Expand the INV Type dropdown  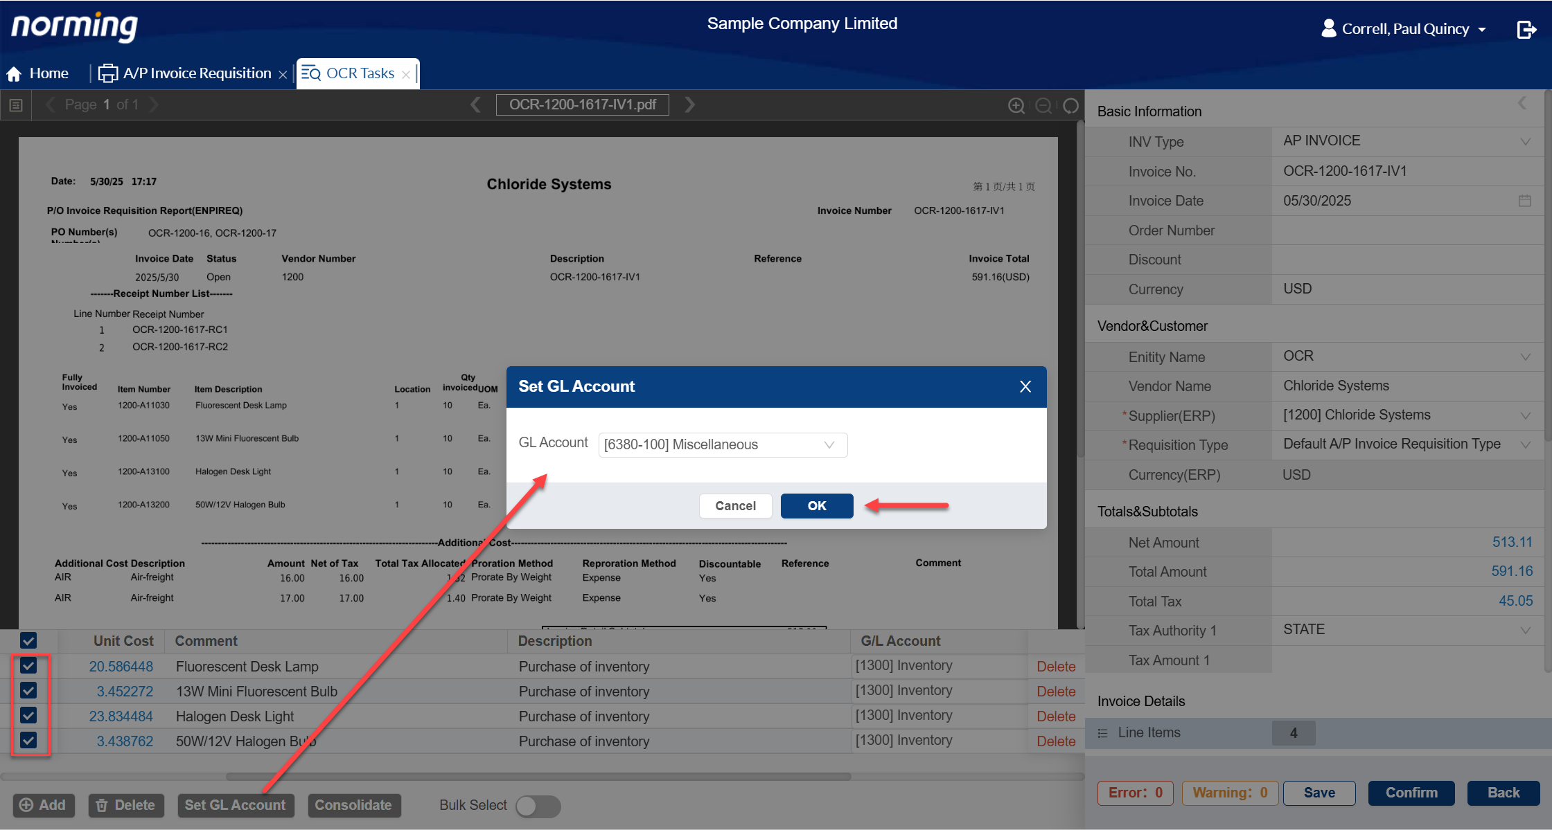pyautogui.click(x=1525, y=141)
